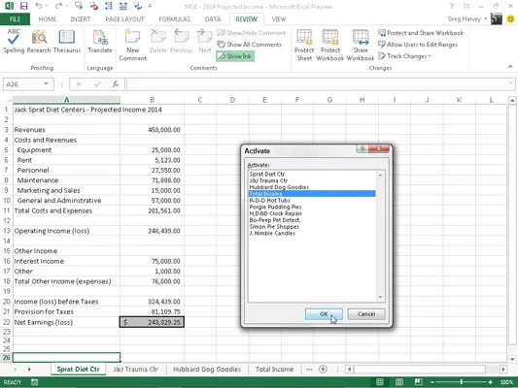Toggle the Show Ink button
The image size is (518, 388).
[235, 56]
